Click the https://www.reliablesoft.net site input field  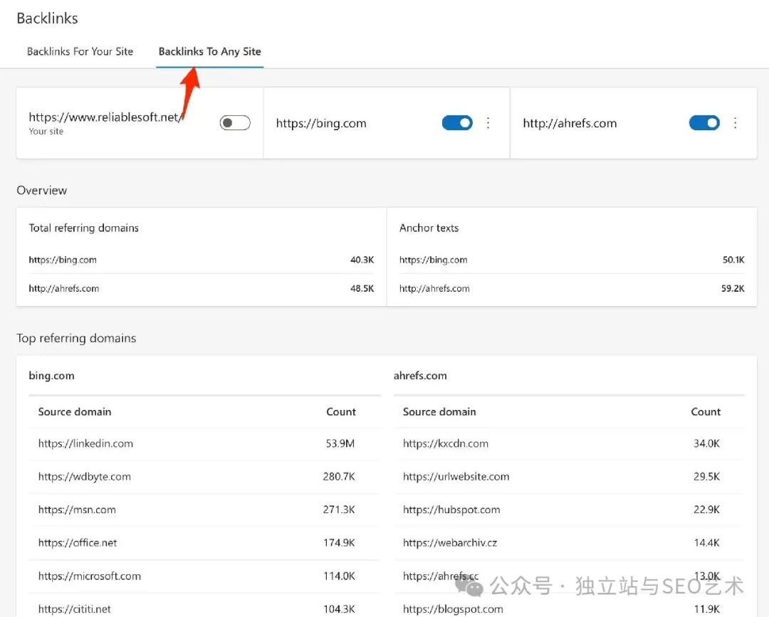click(x=107, y=117)
